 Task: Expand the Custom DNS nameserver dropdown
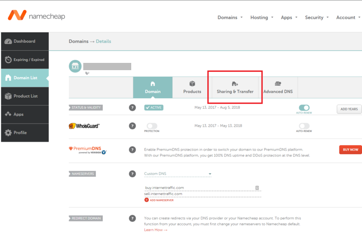(210, 174)
